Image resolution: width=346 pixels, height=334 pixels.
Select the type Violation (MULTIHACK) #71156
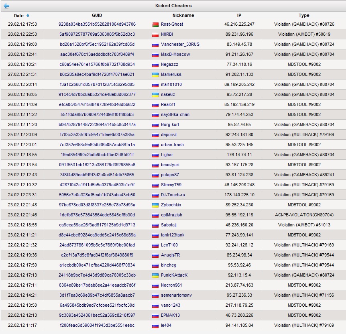click(x=304, y=295)
